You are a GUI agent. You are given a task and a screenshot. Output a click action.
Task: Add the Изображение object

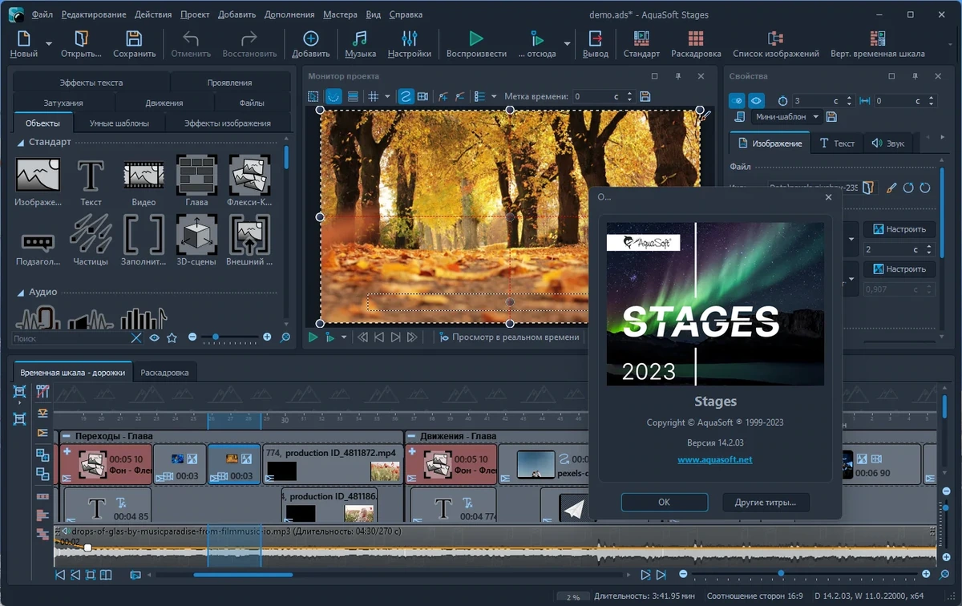click(x=38, y=182)
